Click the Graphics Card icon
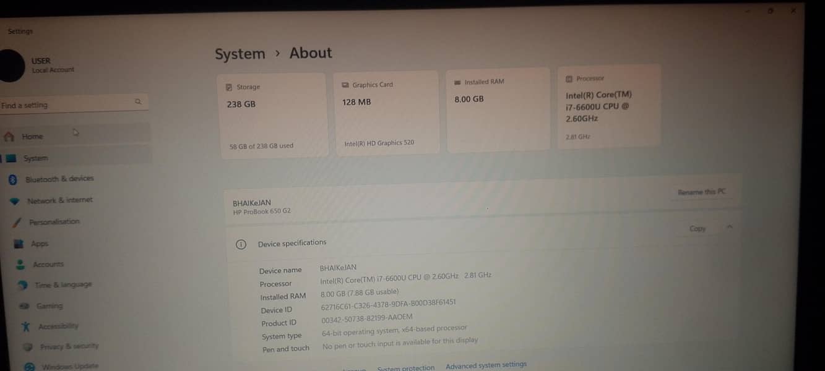Screen dimensions: 825x371 345,85
